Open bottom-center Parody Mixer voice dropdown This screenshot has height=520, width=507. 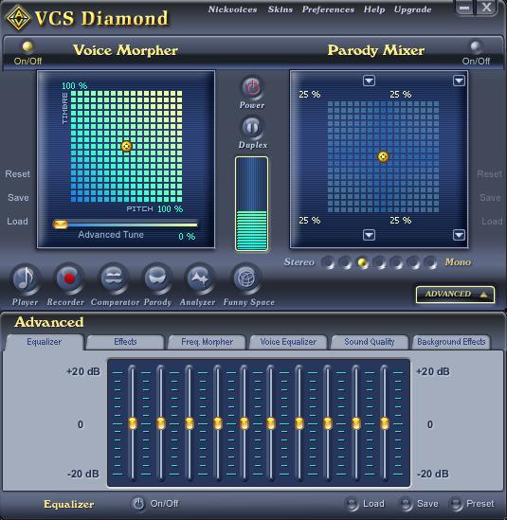pyautogui.click(x=369, y=235)
